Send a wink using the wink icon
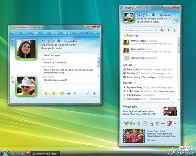 tap(54, 93)
